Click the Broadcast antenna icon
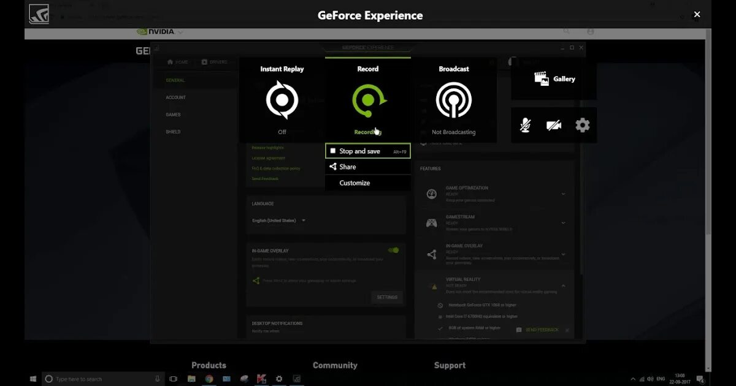The height and width of the screenshot is (386, 736). tap(454, 100)
